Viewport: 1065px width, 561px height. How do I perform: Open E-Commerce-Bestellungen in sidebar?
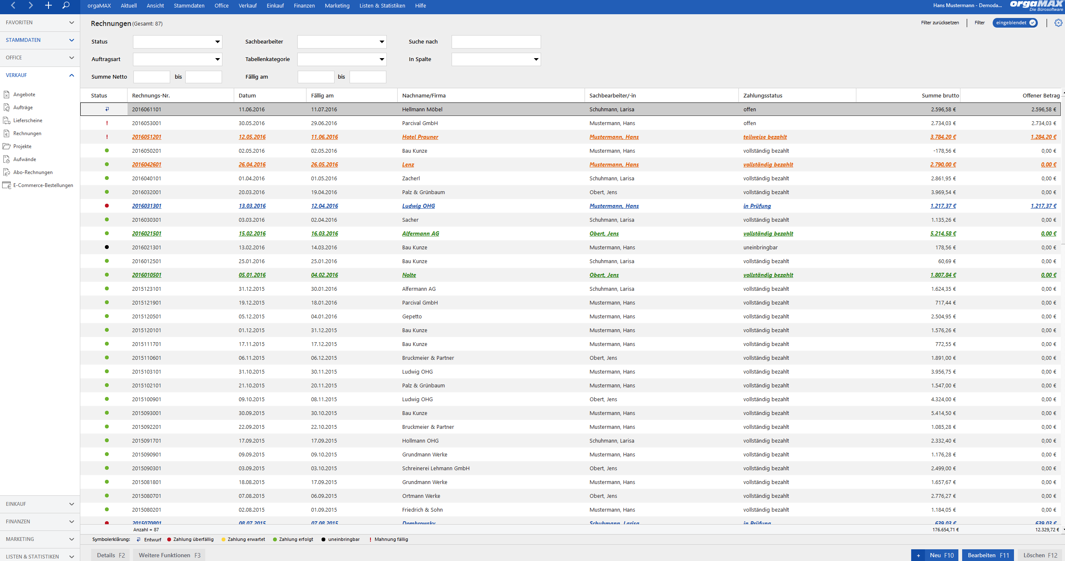point(43,185)
